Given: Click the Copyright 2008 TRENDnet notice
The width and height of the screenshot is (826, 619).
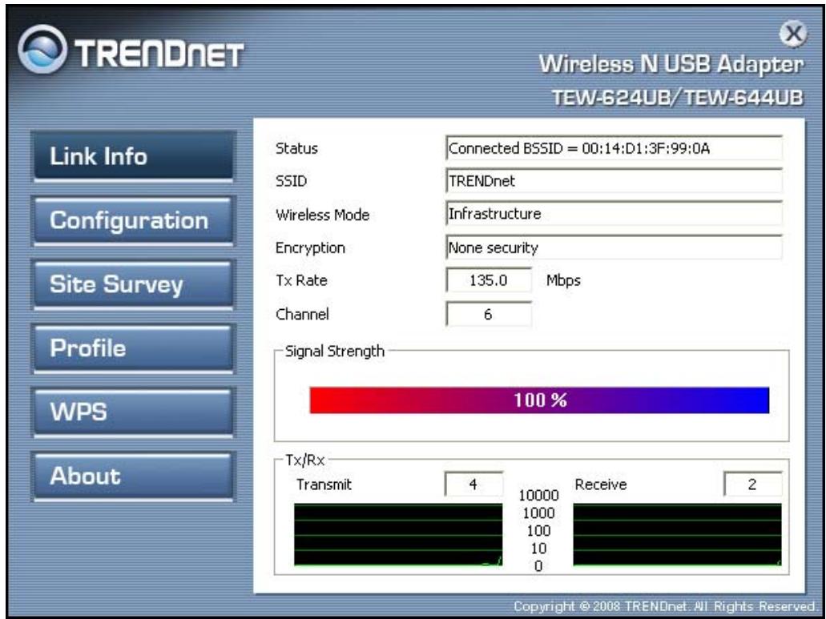Looking at the screenshot, I should tap(665, 606).
